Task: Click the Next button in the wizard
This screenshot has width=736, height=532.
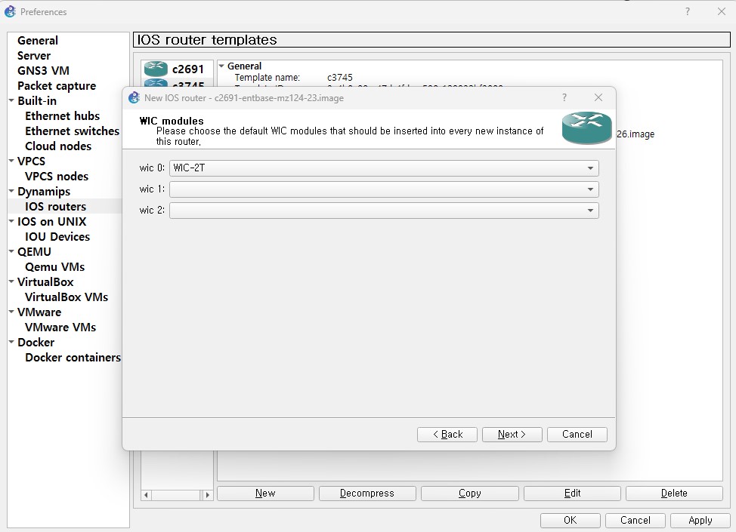Action: pyautogui.click(x=512, y=435)
